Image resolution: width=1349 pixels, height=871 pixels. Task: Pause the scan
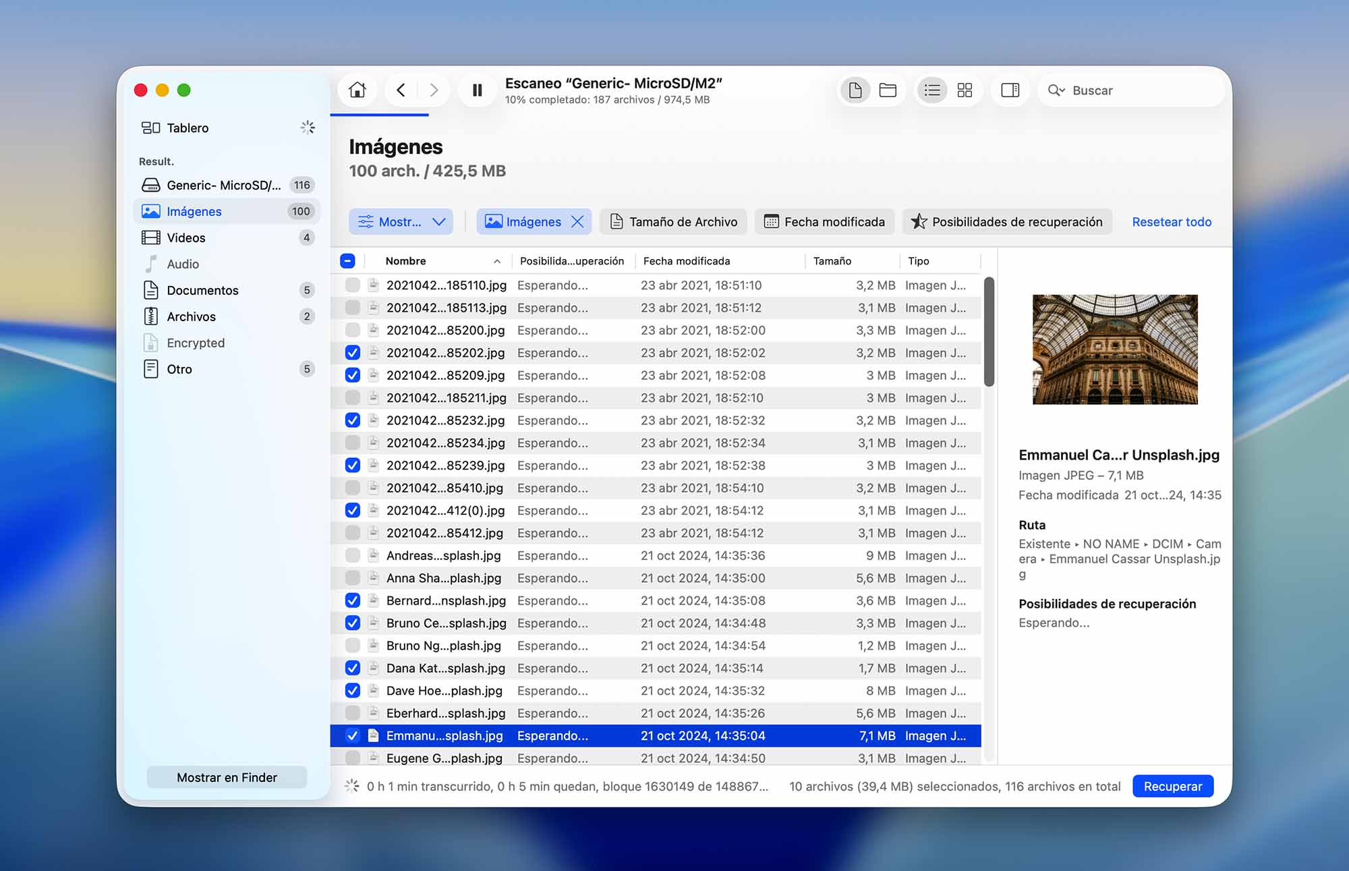(477, 90)
